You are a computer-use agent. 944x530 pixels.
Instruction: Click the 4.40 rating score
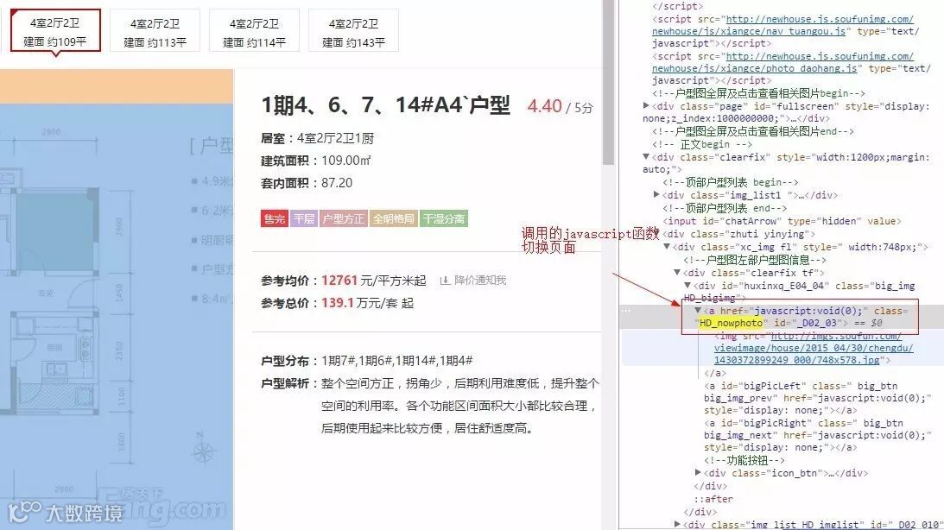pos(544,106)
